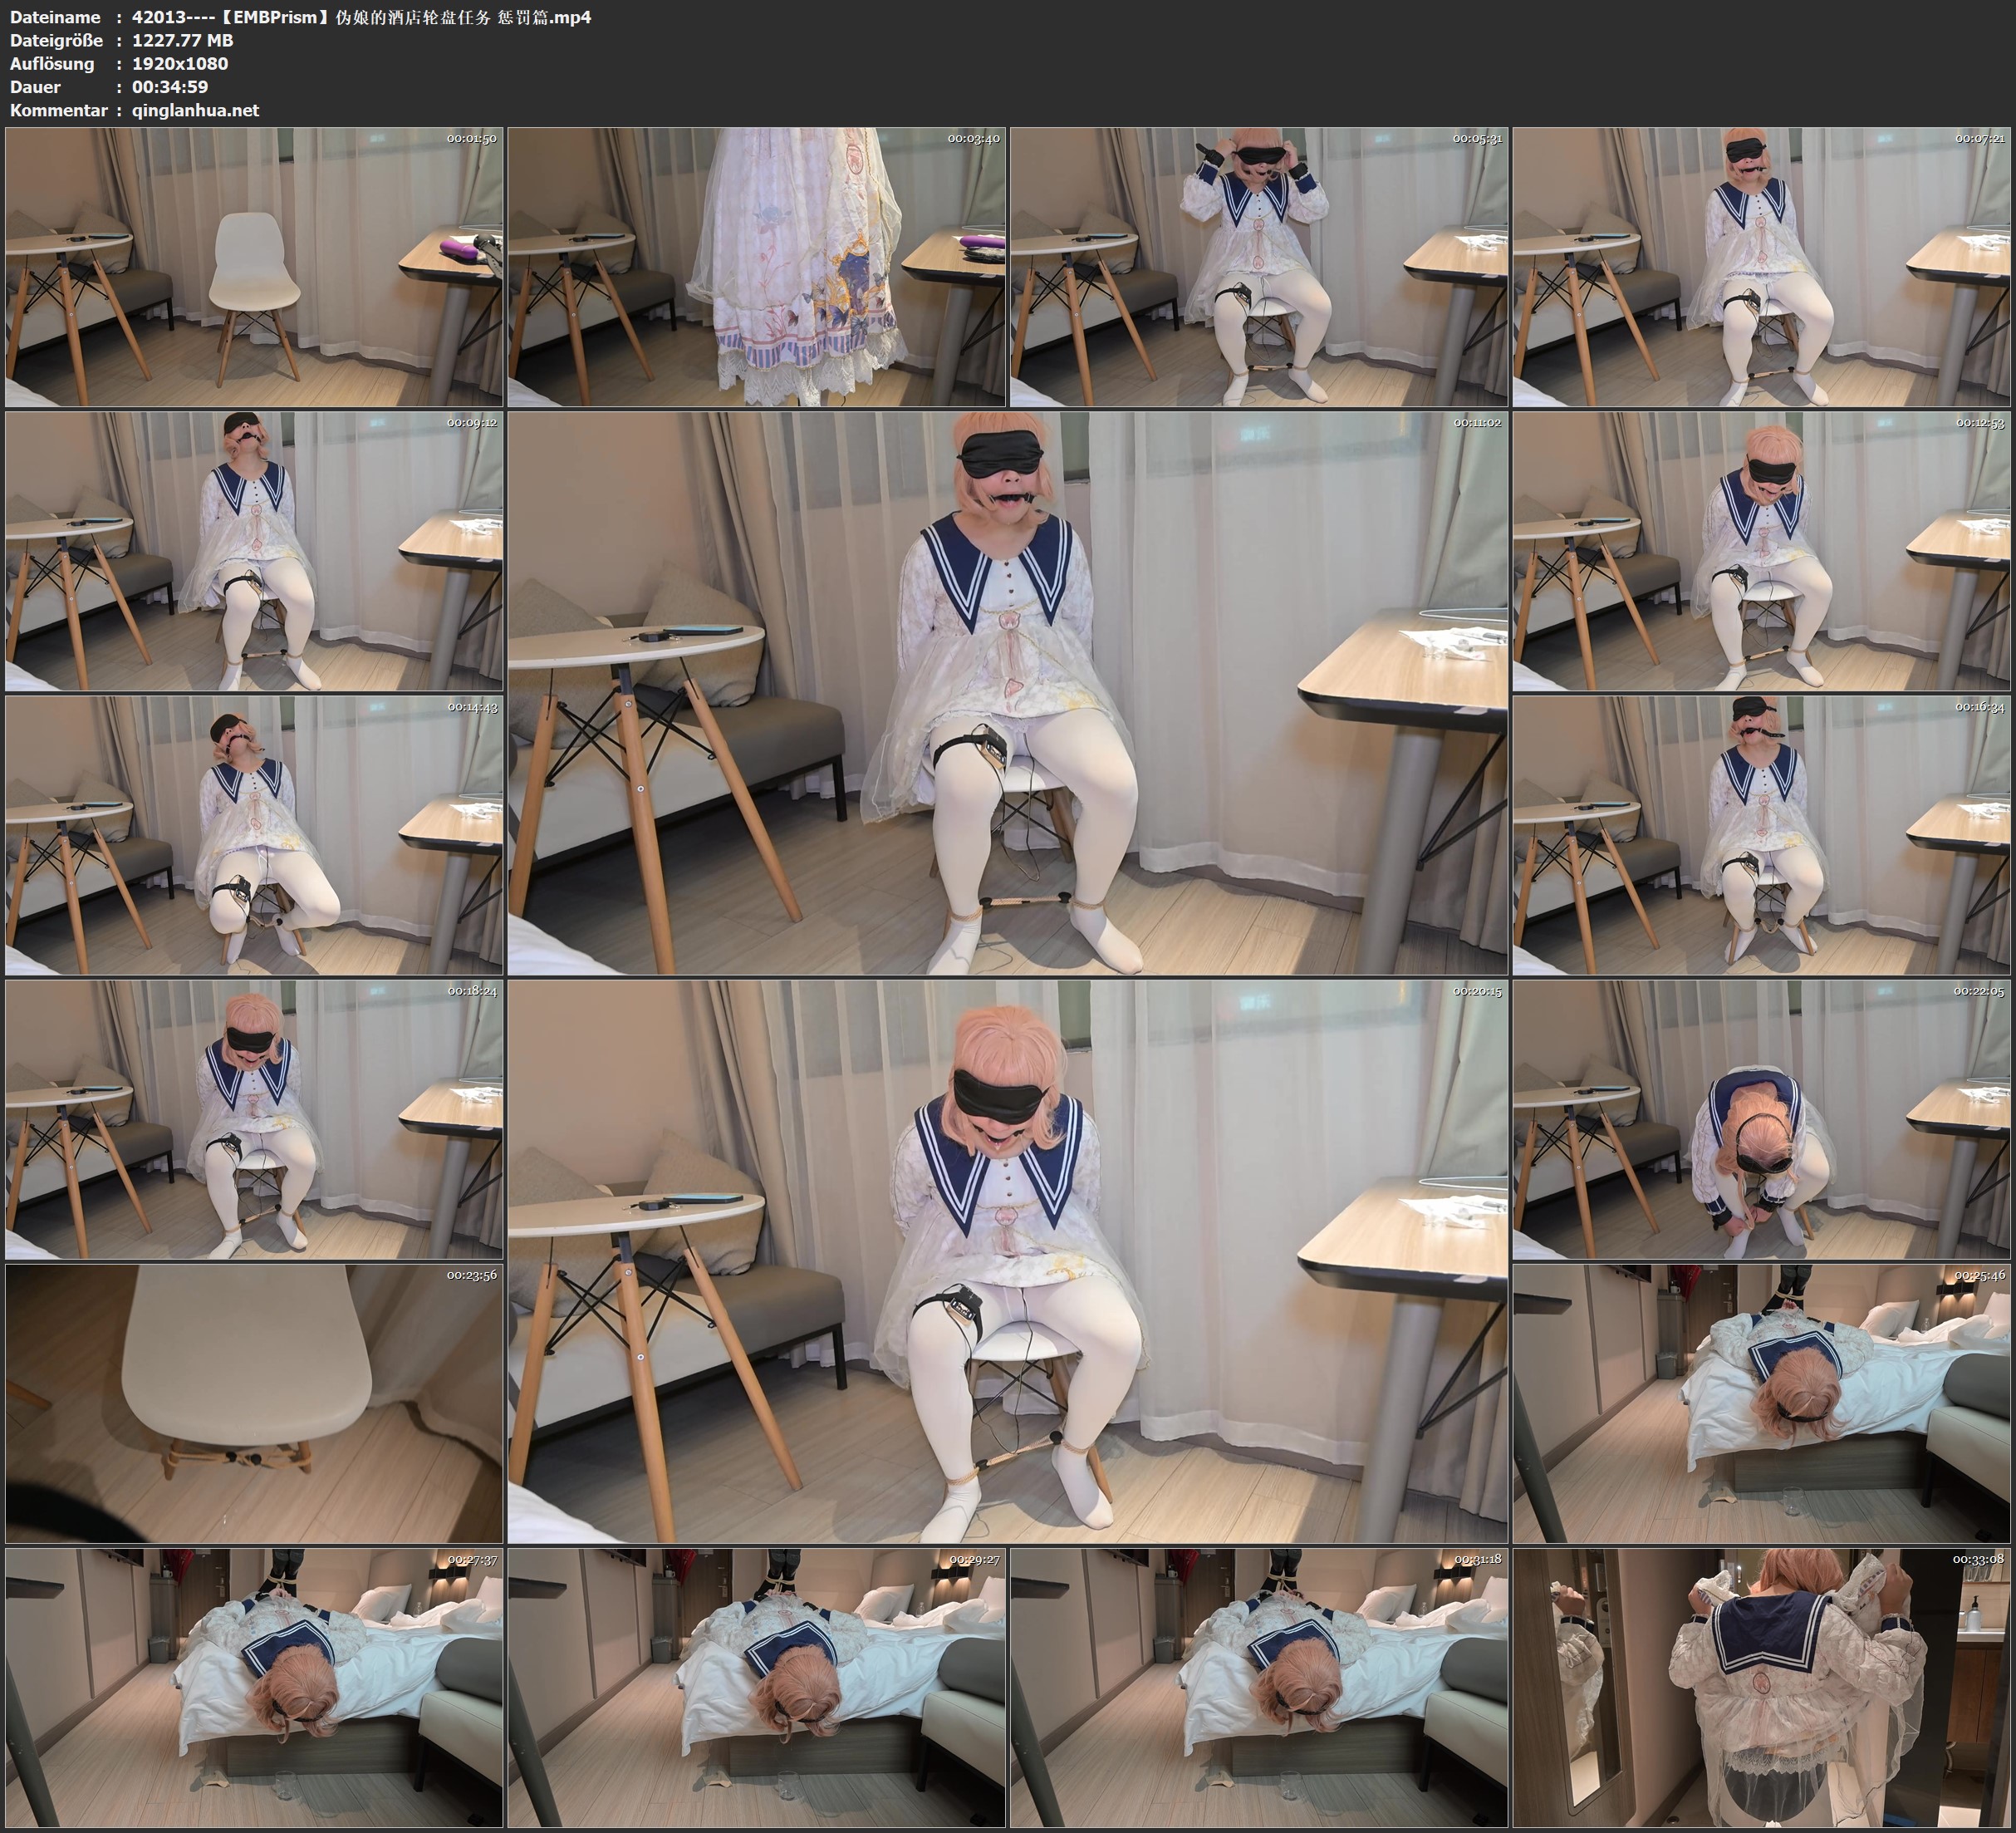Click the thumbnail timestamped 00:01:50
Image resolution: width=2016 pixels, height=1833 pixels.
tap(254, 266)
